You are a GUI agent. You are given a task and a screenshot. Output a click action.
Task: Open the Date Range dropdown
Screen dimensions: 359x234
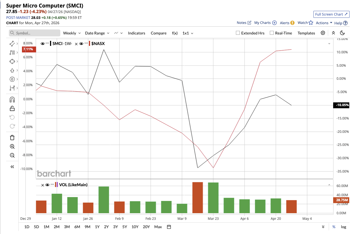point(97,33)
